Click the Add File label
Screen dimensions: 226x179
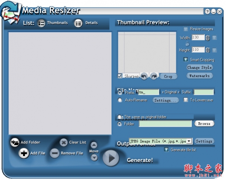coord(38,153)
